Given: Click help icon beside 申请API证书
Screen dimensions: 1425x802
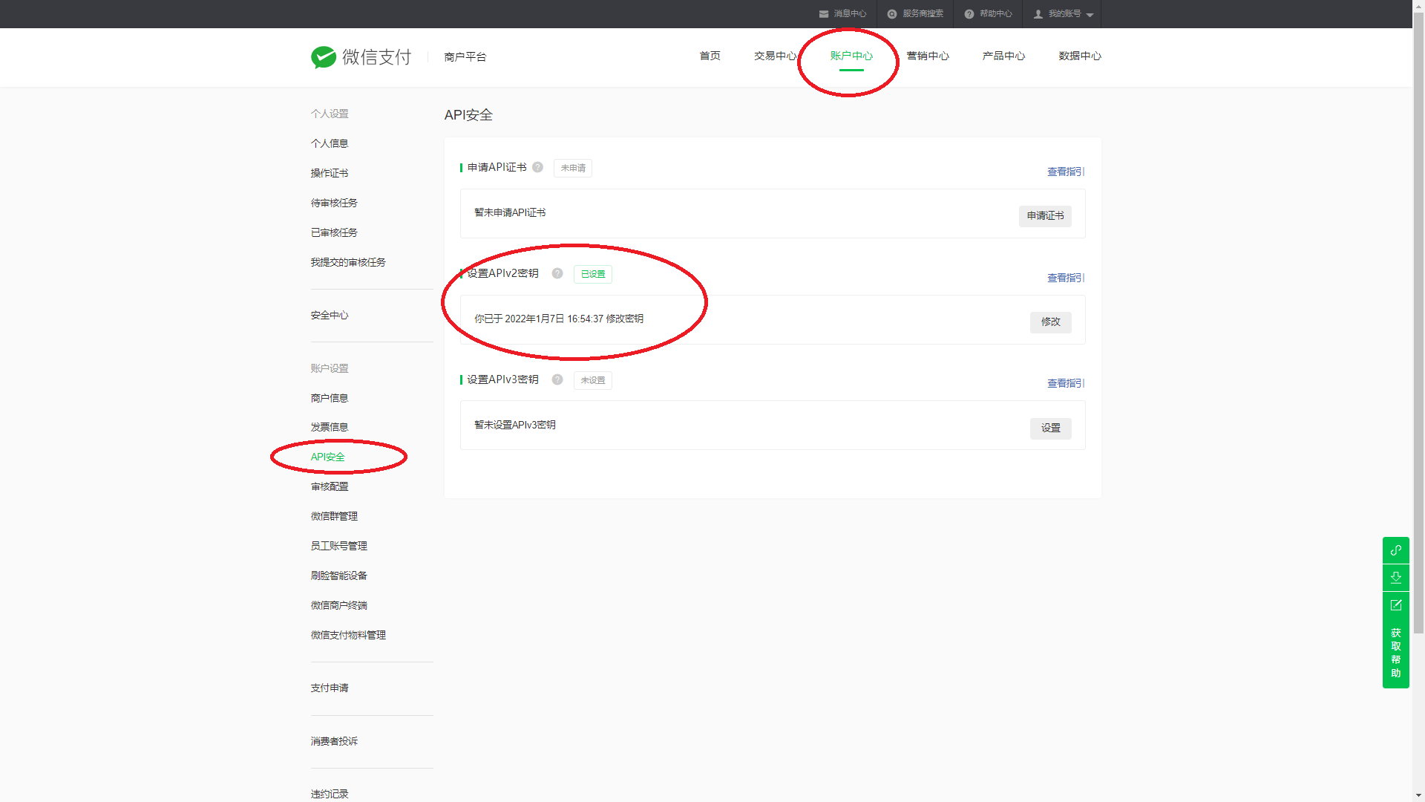Looking at the screenshot, I should point(538,167).
